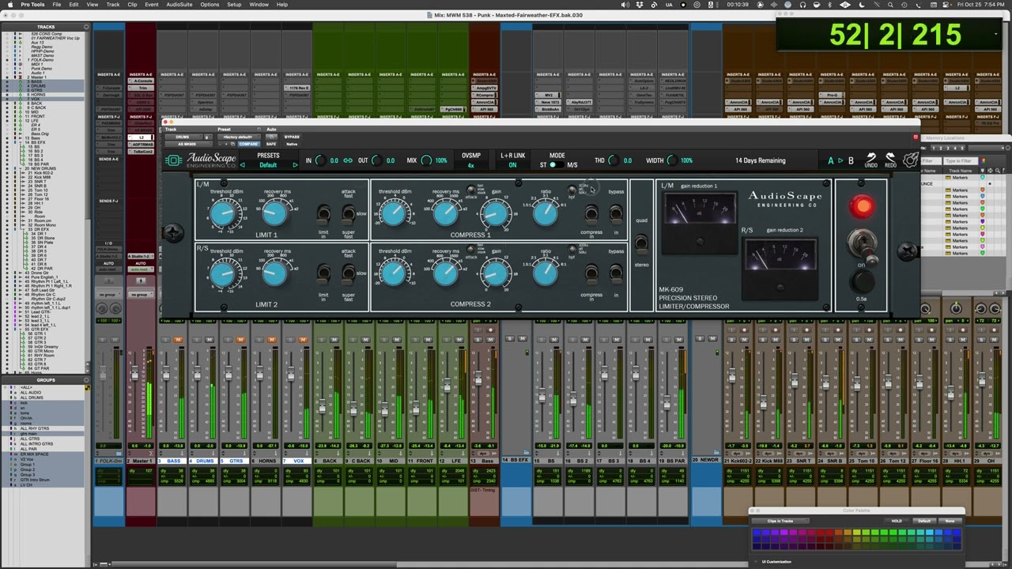Toggle Compress 2 compress in switch

(x=591, y=274)
